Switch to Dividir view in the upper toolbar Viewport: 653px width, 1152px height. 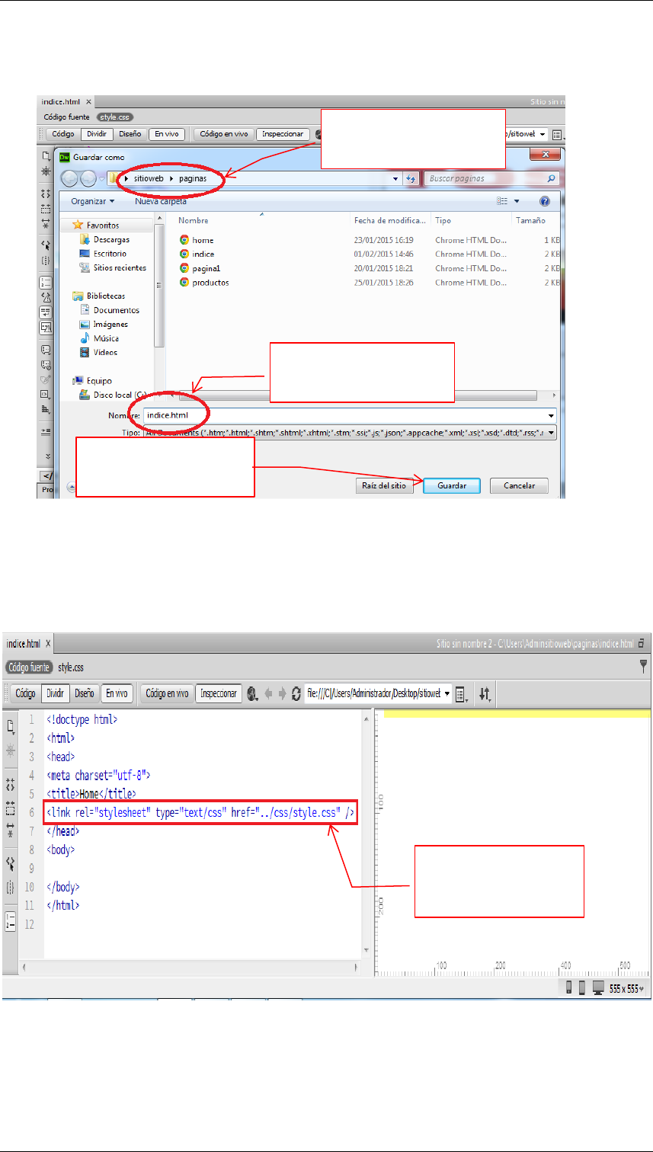(97, 134)
